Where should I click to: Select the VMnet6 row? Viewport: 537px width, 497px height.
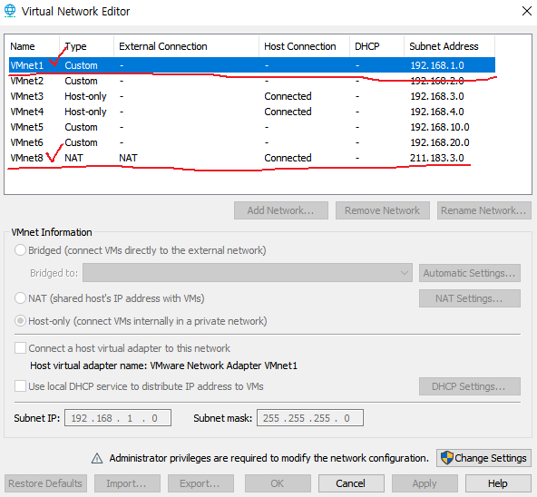point(252,142)
